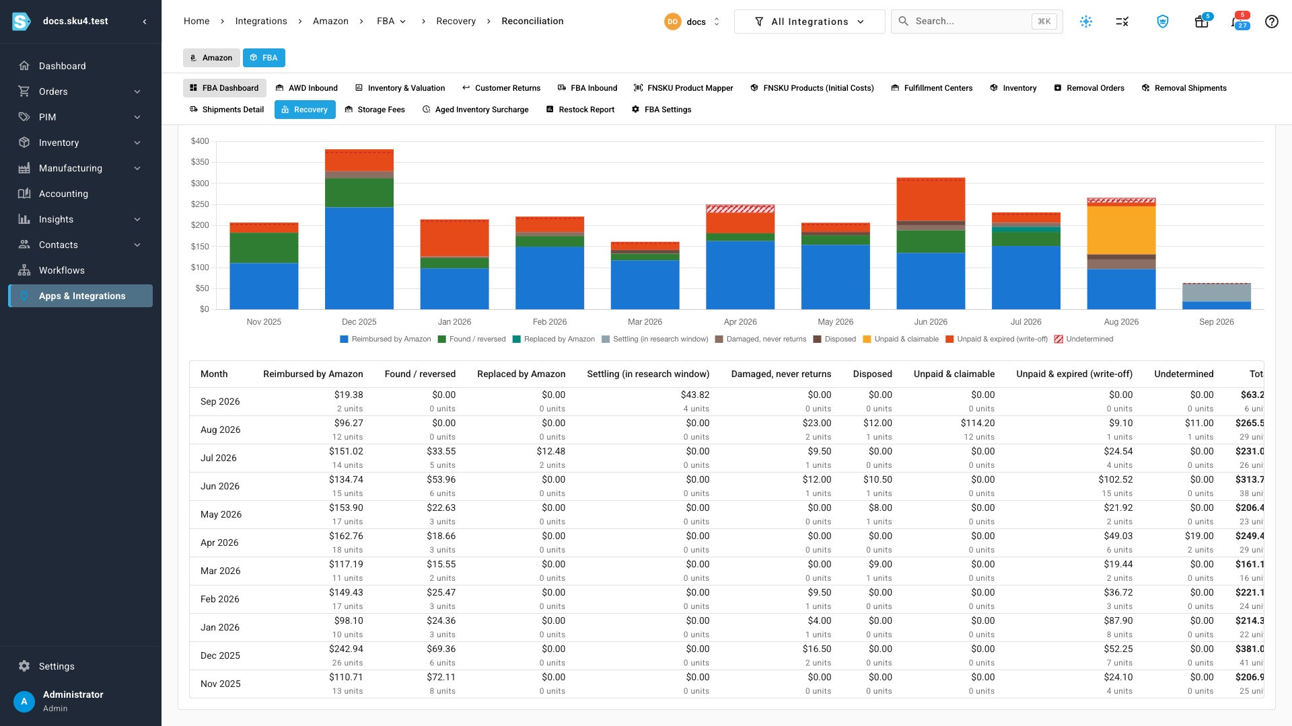Switch to the Storage Fees tab
The width and height of the screenshot is (1292, 726).
click(375, 110)
